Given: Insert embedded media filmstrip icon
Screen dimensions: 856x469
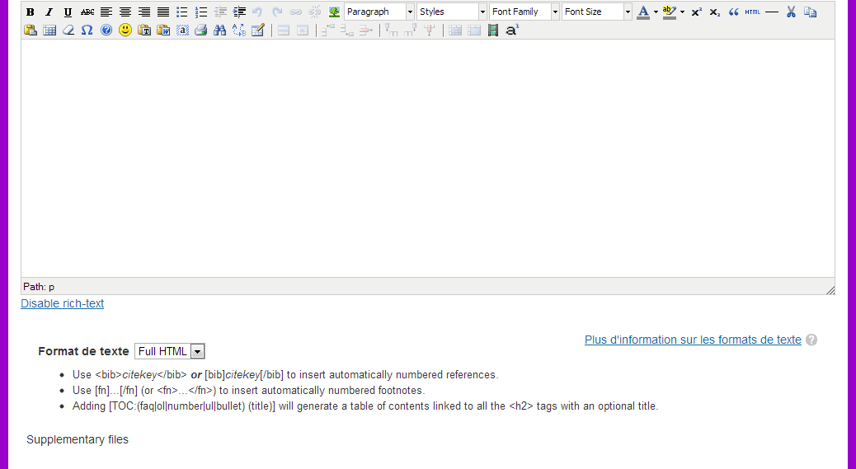Looking at the screenshot, I should point(493,30).
